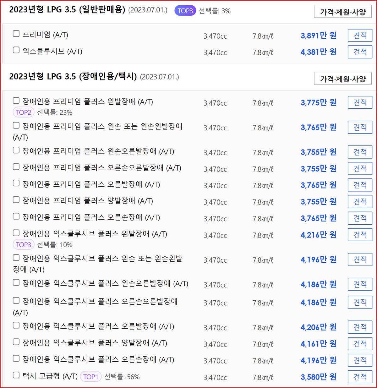This screenshot has height=388, width=377.
Task: Click the 3,580만 원 taxi price text
Action: click(318, 377)
